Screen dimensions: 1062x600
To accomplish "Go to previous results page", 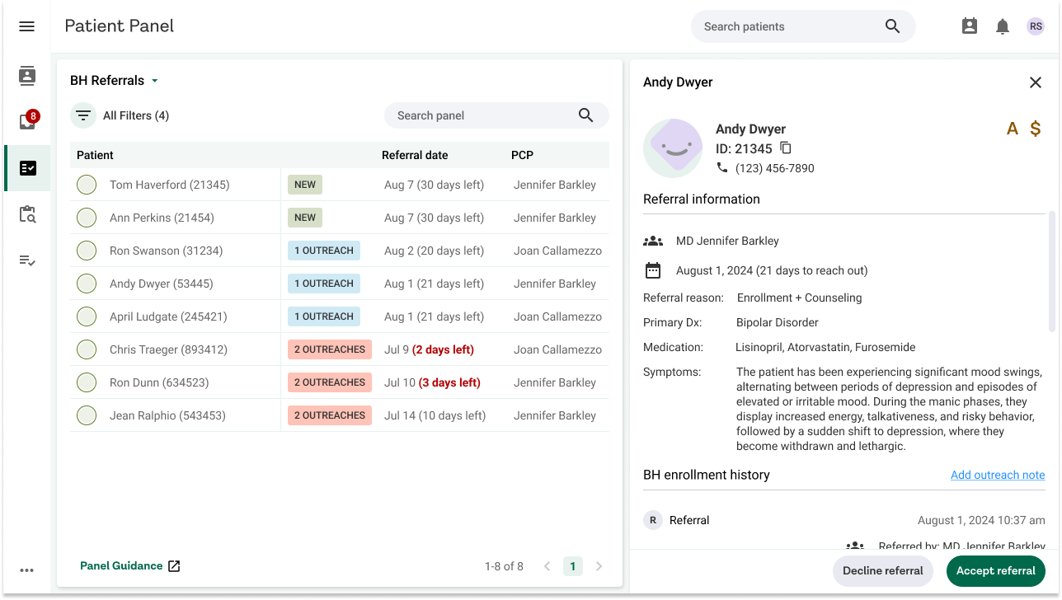I will coord(547,566).
